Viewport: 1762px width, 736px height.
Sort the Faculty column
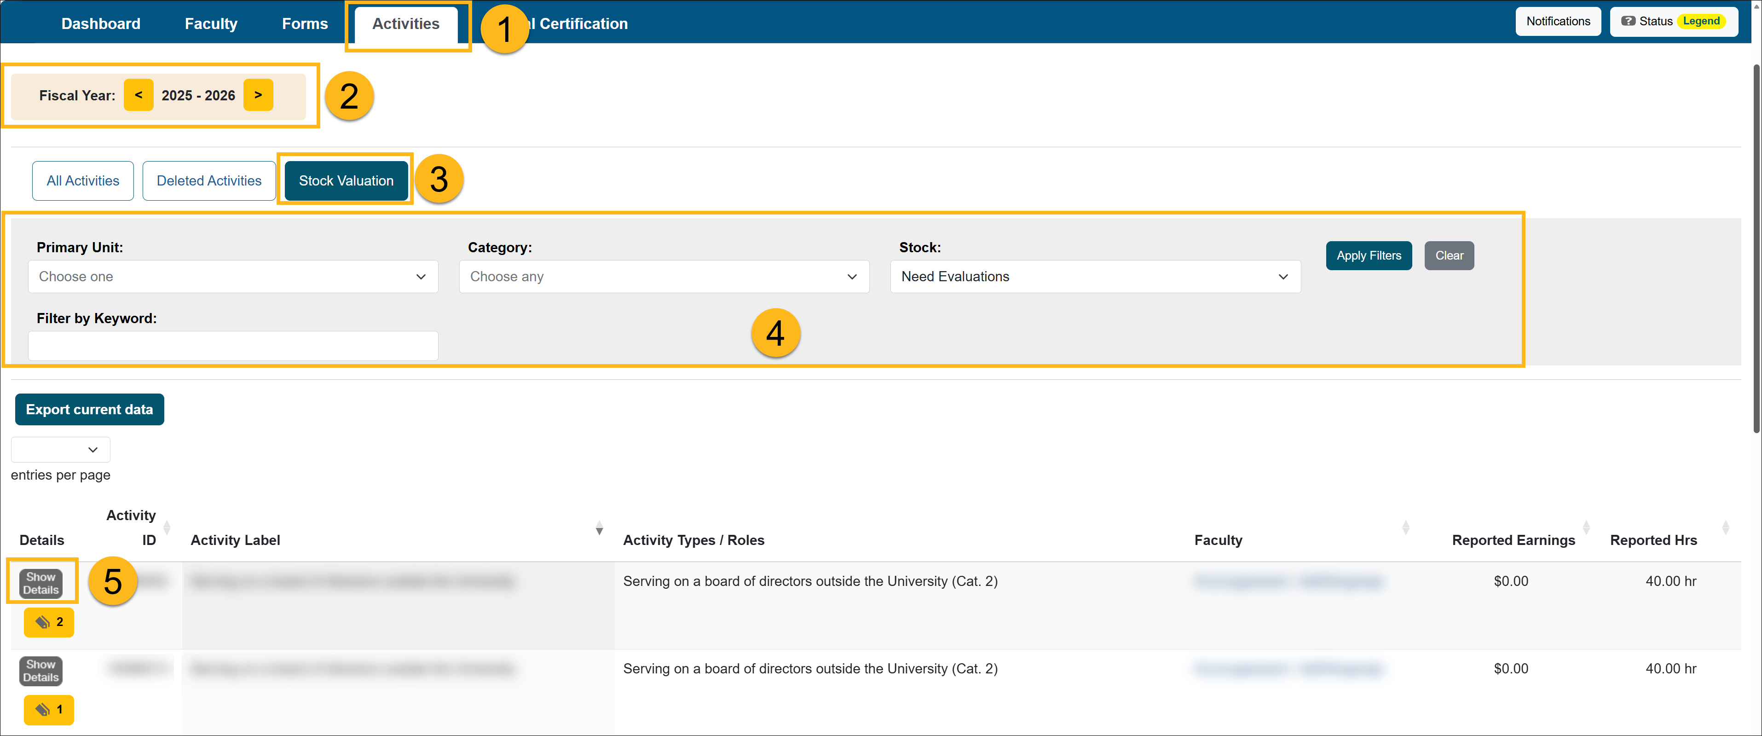point(1406,529)
